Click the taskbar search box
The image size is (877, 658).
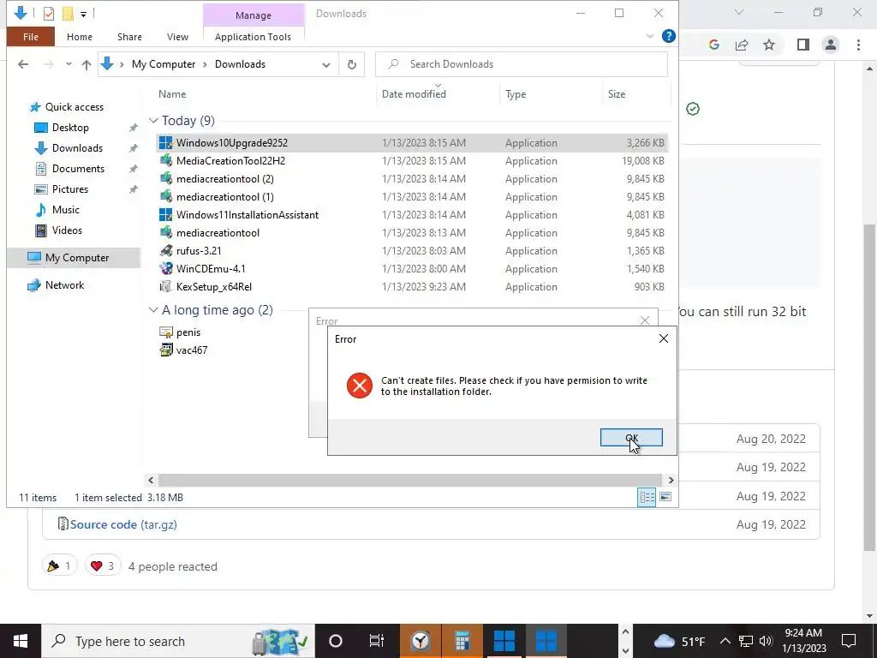[178, 641]
